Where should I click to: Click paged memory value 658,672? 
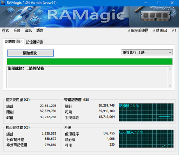point(50,139)
